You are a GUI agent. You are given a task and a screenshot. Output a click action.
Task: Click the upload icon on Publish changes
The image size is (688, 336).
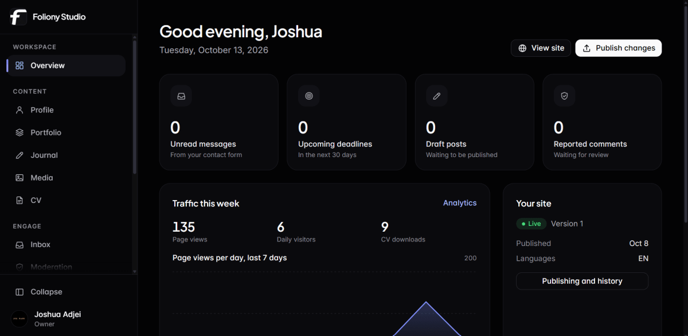[587, 48]
